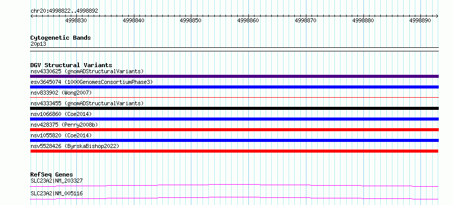Open the SLC23A2|NM_203327 gene label
Image resolution: width=453 pixels, height=205 pixels.
tap(56, 181)
